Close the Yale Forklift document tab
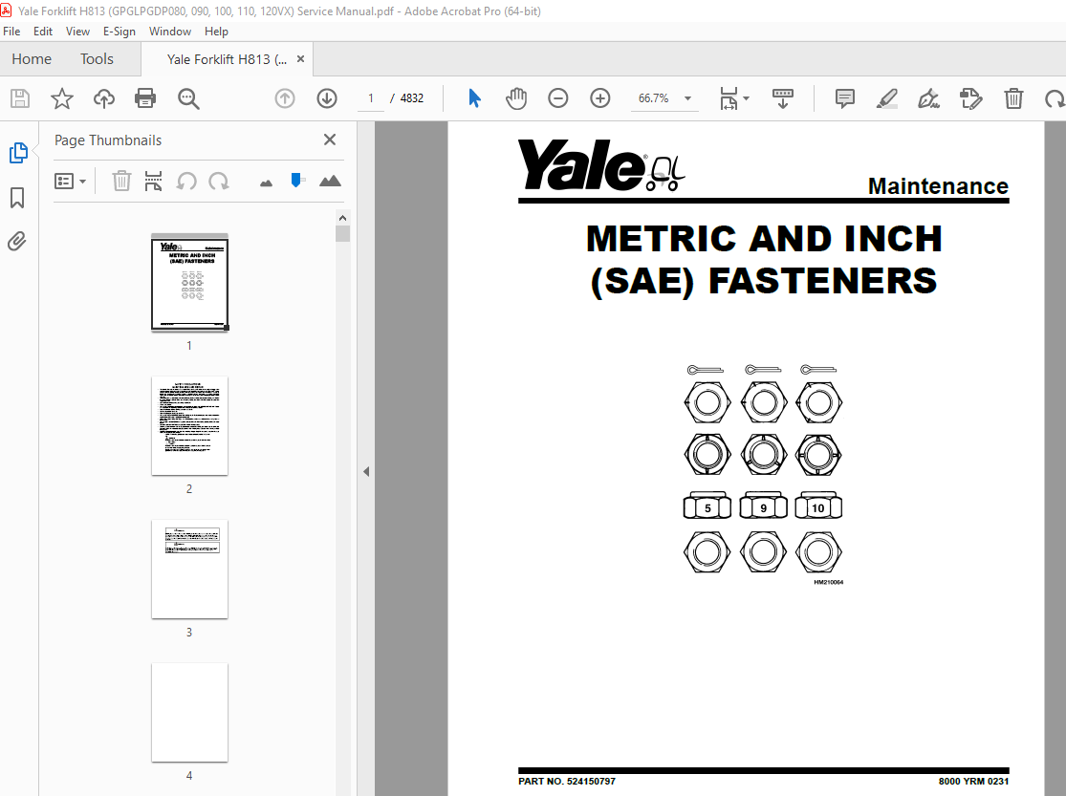Image resolution: width=1066 pixels, height=796 pixels. tap(300, 59)
